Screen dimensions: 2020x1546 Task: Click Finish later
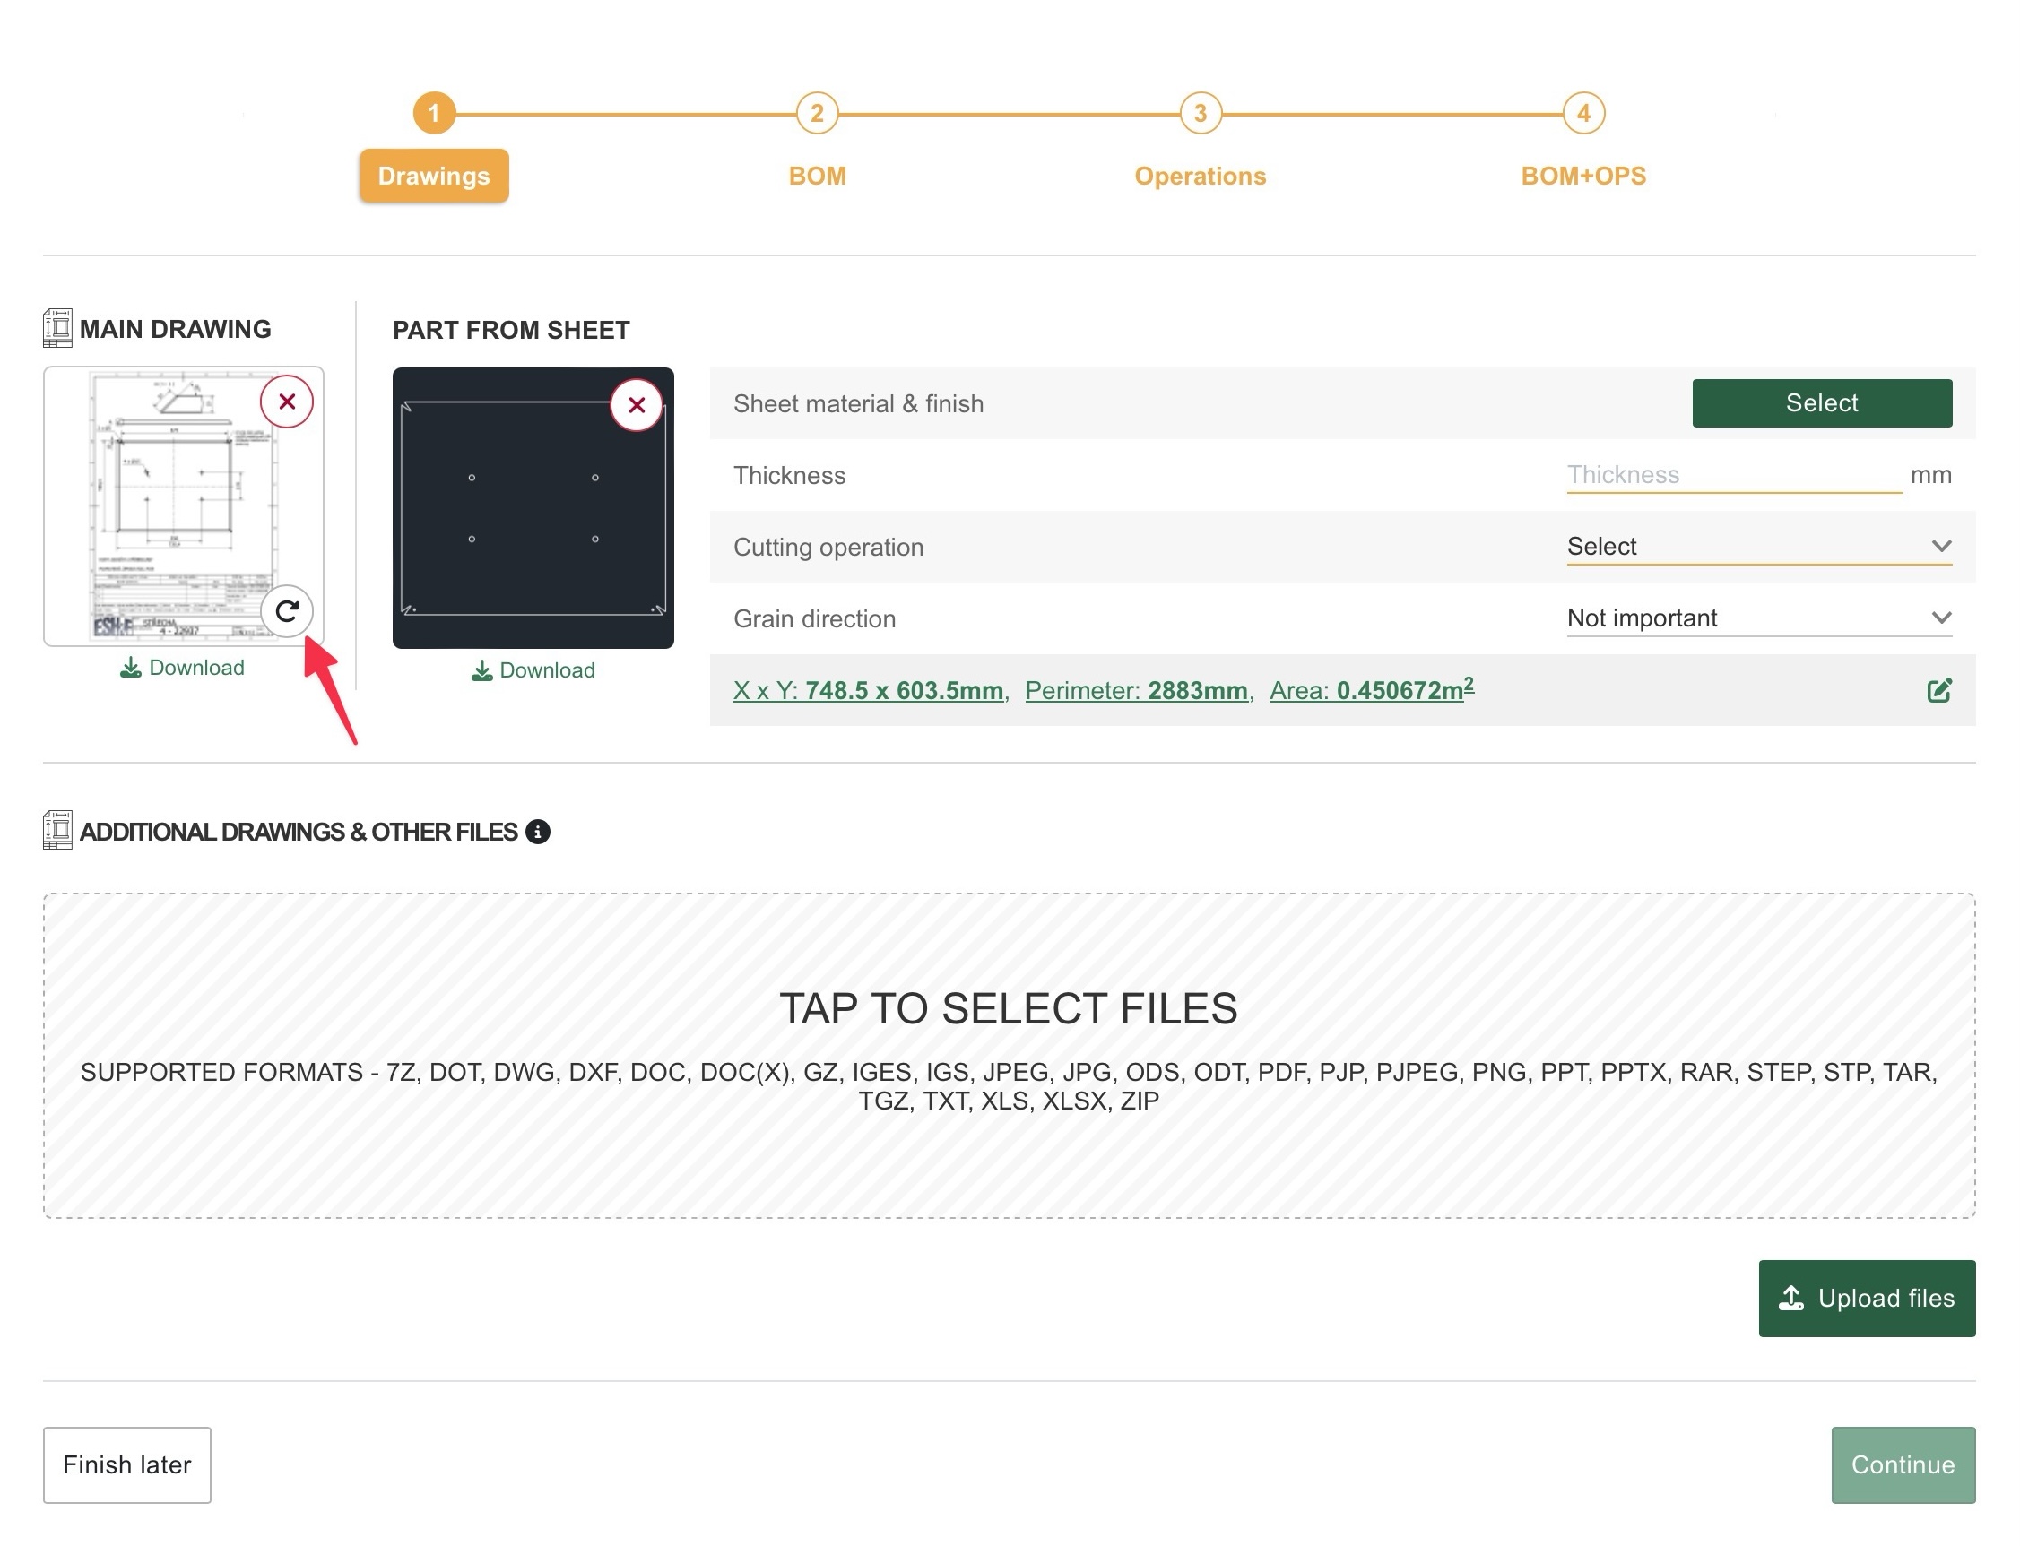(127, 1465)
